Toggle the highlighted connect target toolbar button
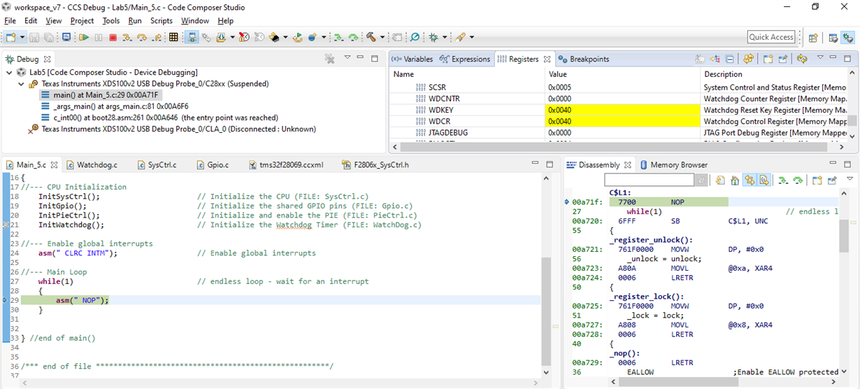860x389 pixels. (191, 37)
